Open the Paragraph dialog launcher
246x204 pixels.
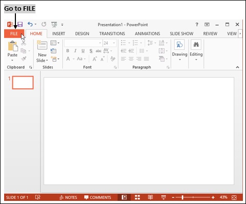[x=168, y=67]
